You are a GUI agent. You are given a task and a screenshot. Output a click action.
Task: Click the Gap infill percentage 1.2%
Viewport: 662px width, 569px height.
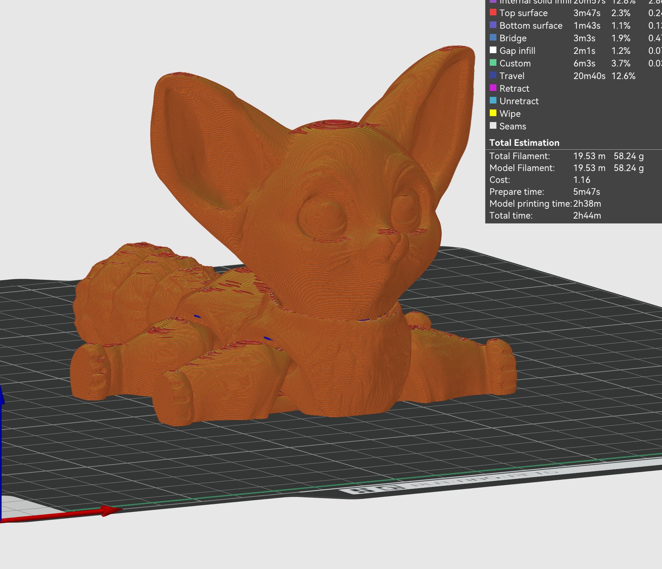tap(621, 51)
